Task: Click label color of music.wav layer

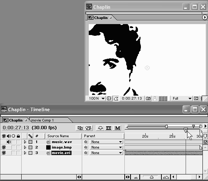Action: coord(30,142)
